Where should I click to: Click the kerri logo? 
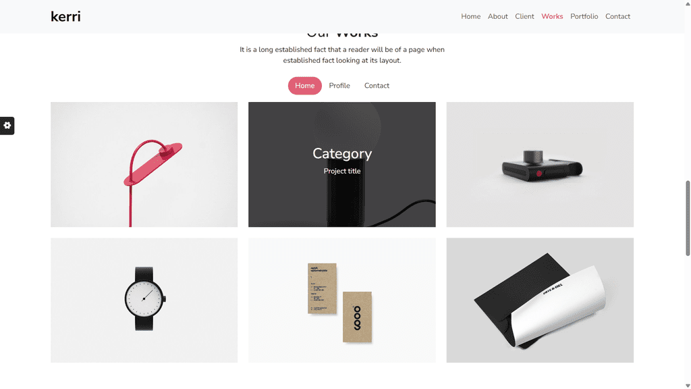click(x=65, y=17)
